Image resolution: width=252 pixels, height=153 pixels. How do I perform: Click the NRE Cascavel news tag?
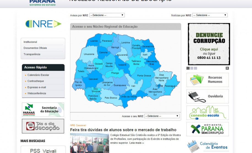[x=78, y=125]
